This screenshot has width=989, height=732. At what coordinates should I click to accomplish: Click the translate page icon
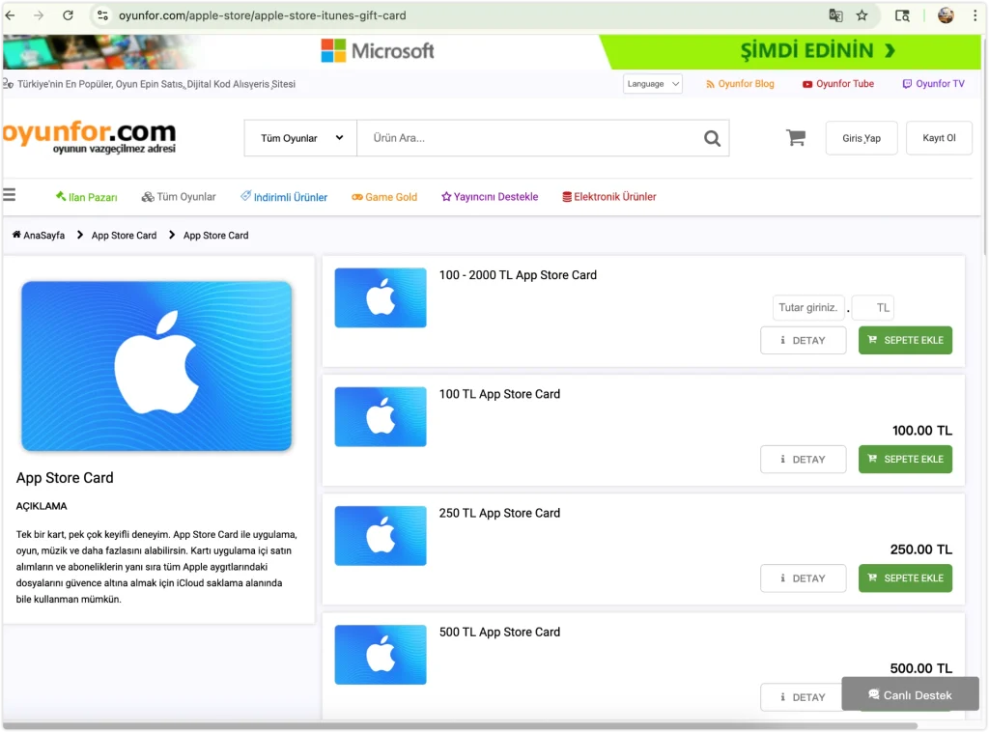tap(835, 15)
